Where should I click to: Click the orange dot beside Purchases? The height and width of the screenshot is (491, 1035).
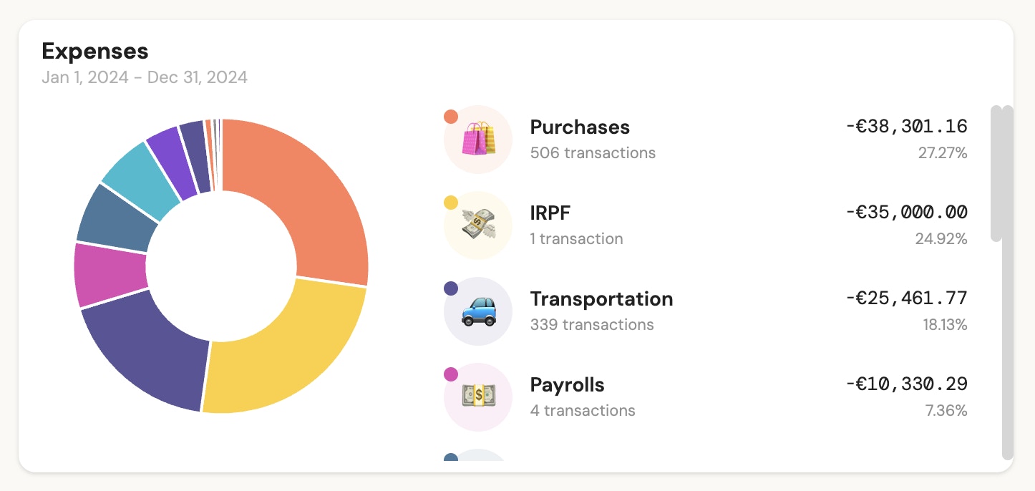(451, 117)
